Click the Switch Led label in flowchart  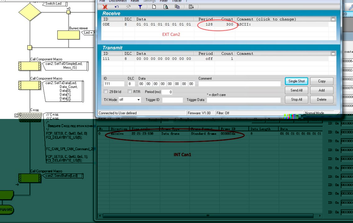tap(53, 4)
